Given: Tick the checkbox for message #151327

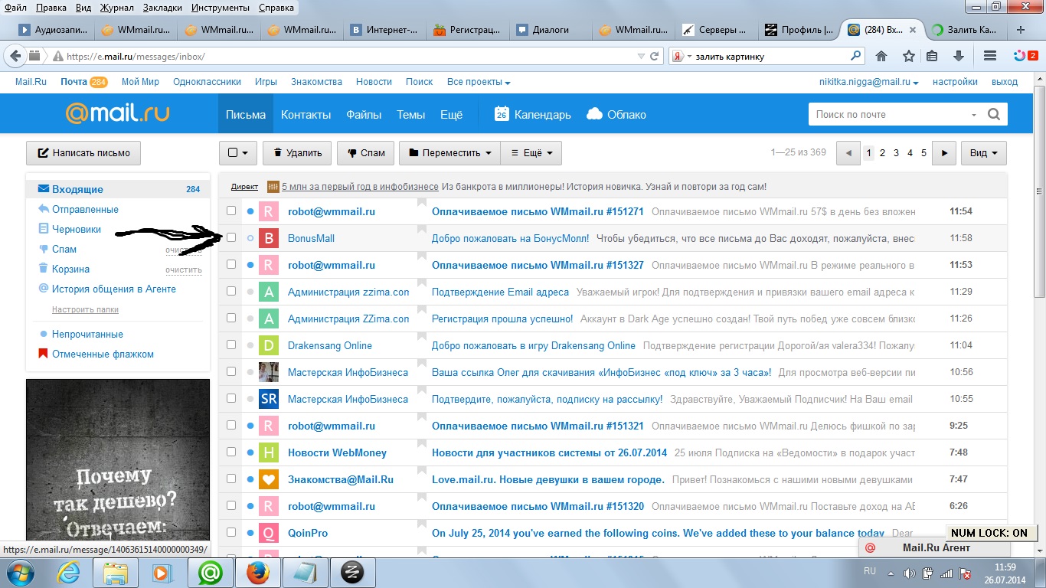Looking at the screenshot, I should coord(231,264).
